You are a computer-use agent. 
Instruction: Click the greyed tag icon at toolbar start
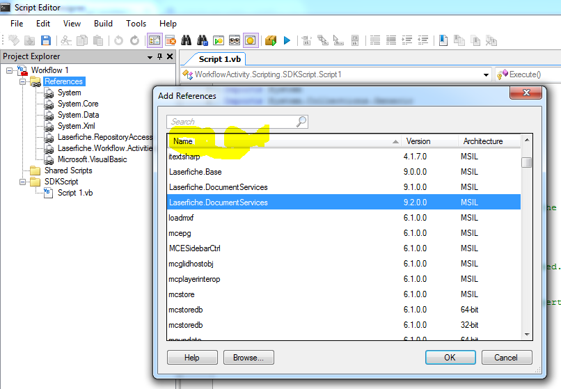tap(14, 40)
